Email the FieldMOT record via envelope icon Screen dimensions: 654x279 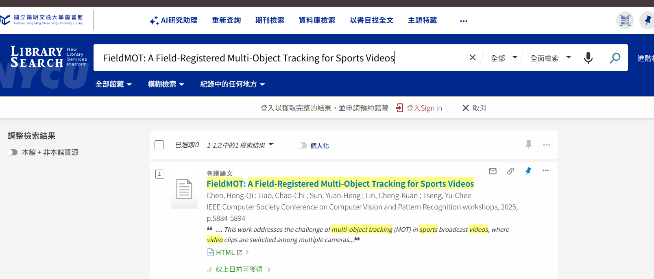click(493, 171)
